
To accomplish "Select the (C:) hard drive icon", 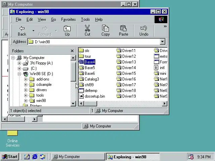I will click(26, 68).
